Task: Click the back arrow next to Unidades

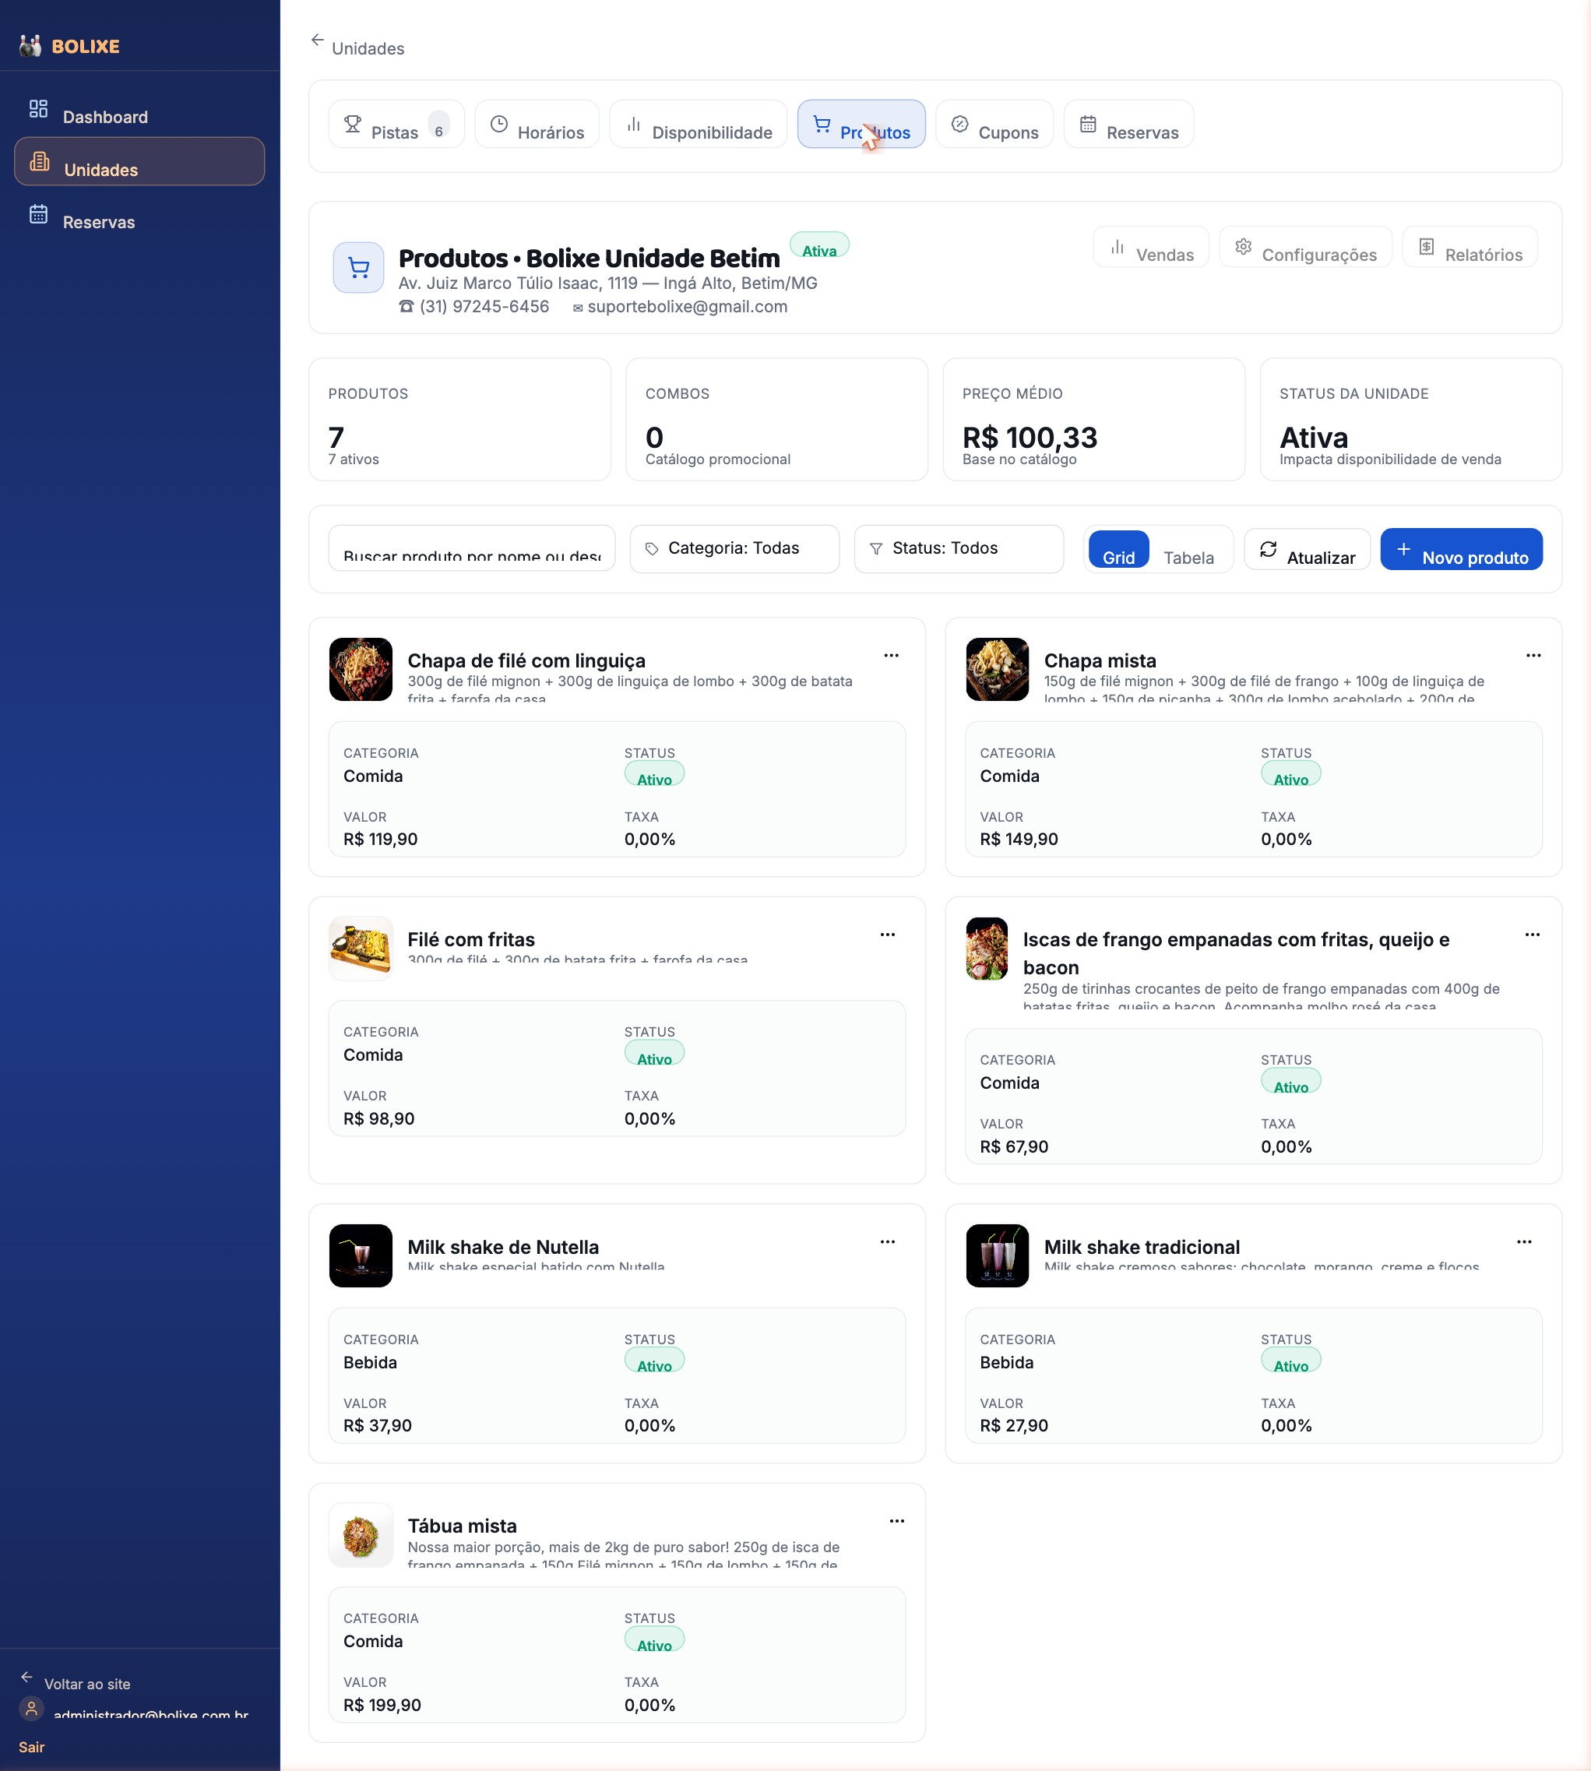Action: (x=317, y=40)
